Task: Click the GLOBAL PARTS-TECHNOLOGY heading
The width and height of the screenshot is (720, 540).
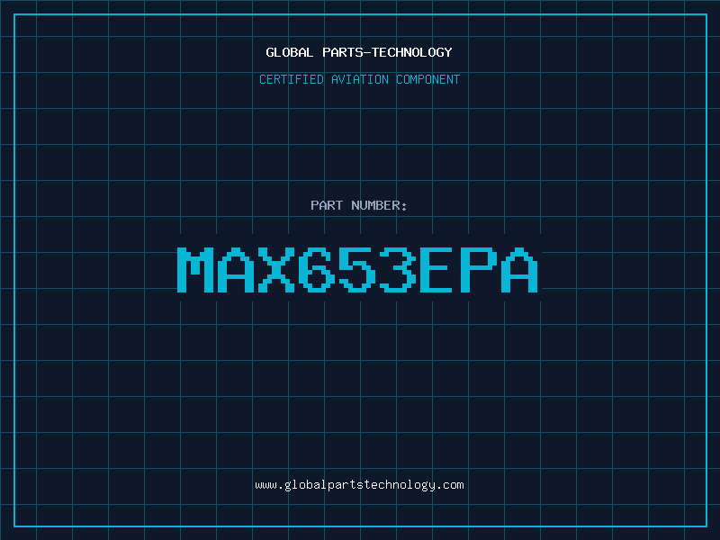Action: tap(359, 52)
